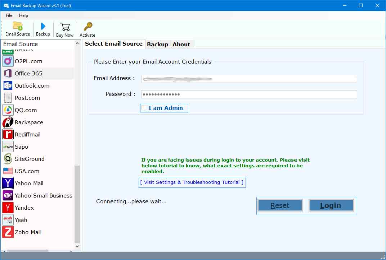Enable the I am Admin checkbox
The width and height of the screenshot is (386, 260).
pyautogui.click(x=144, y=108)
